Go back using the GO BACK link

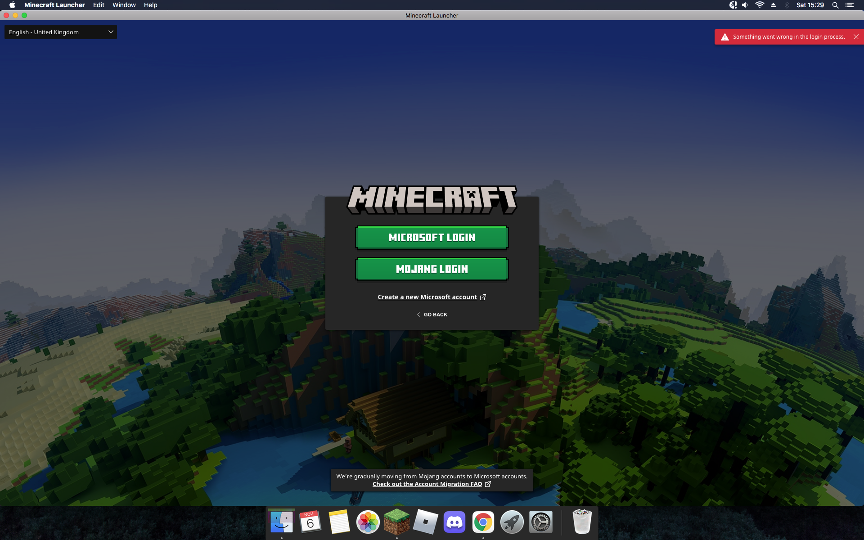point(432,315)
